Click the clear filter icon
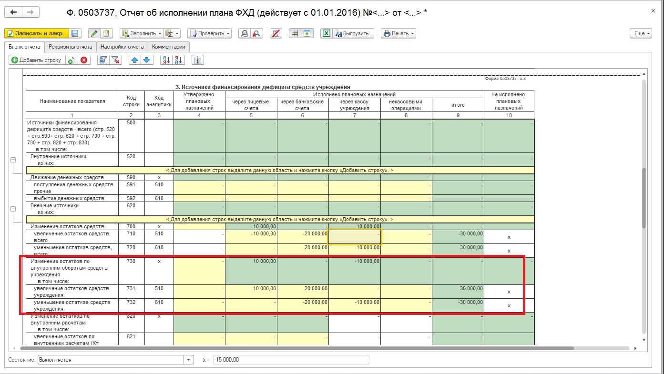Image resolution: width=664 pixels, height=374 pixels. [x=115, y=60]
